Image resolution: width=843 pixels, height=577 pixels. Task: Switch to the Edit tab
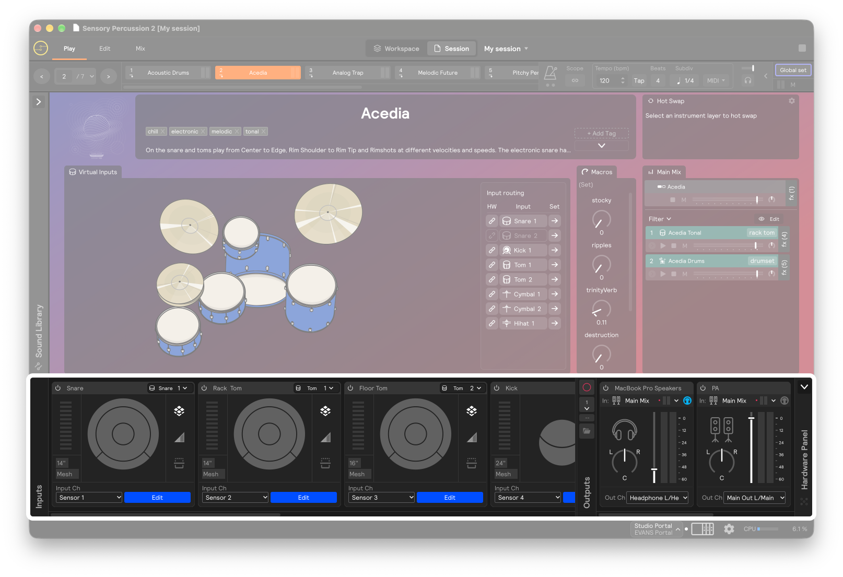point(105,49)
